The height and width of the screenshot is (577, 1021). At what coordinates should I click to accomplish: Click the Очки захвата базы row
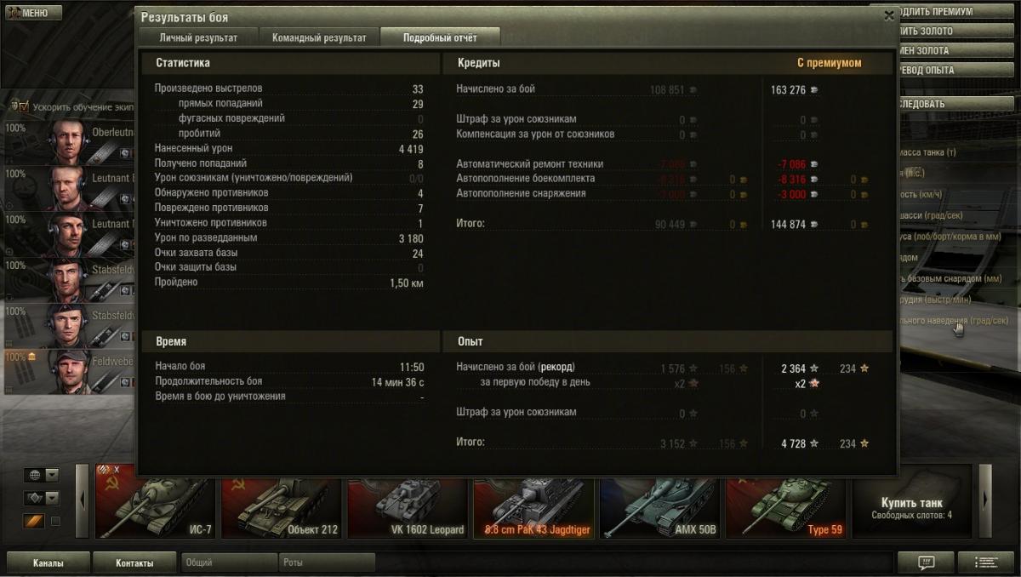(x=289, y=253)
